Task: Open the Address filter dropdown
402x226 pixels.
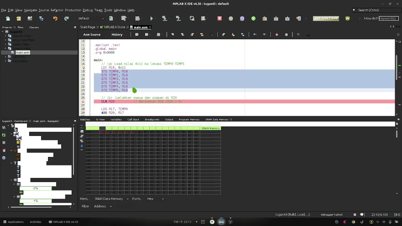Action: tap(103, 206)
